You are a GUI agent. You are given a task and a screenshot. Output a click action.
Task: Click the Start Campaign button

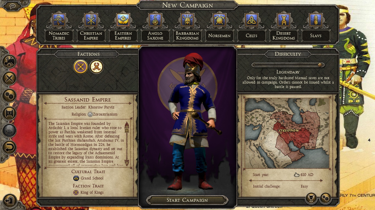pyautogui.click(x=187, y=200)
